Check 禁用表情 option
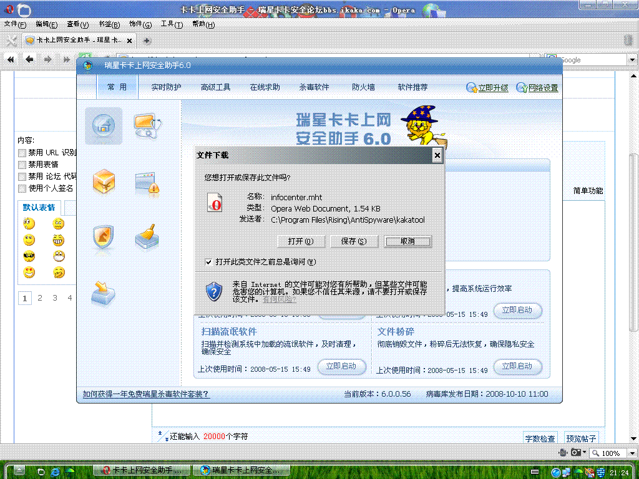The width and height of the screenshot is (639, 479). [x=22, y=165]
